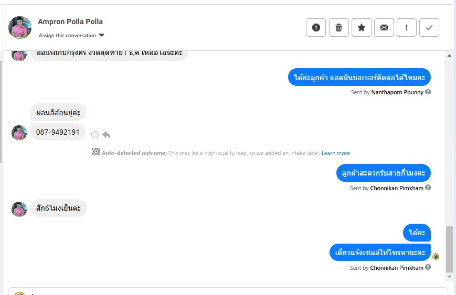Click the scrollbar down arrow in chat
Image resolution: width=456 pixels, height=295 pixels.
coord(449,276)
